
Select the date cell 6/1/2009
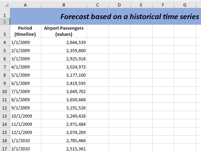click(26, 82)
